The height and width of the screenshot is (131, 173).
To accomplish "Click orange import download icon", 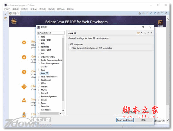I will coord(24,100).
